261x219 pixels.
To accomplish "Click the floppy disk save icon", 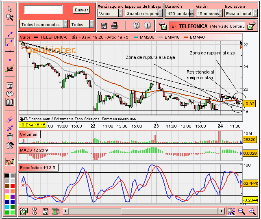I will point(104,26).
